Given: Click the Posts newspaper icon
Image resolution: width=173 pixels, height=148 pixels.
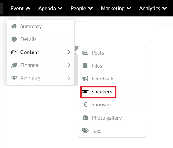Looking at the screenshot, I should pos(85,53).
